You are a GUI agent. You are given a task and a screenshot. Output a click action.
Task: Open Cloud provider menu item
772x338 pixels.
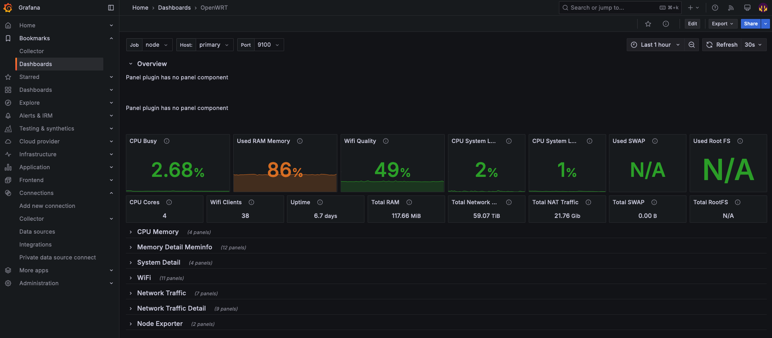click(40, 141)
